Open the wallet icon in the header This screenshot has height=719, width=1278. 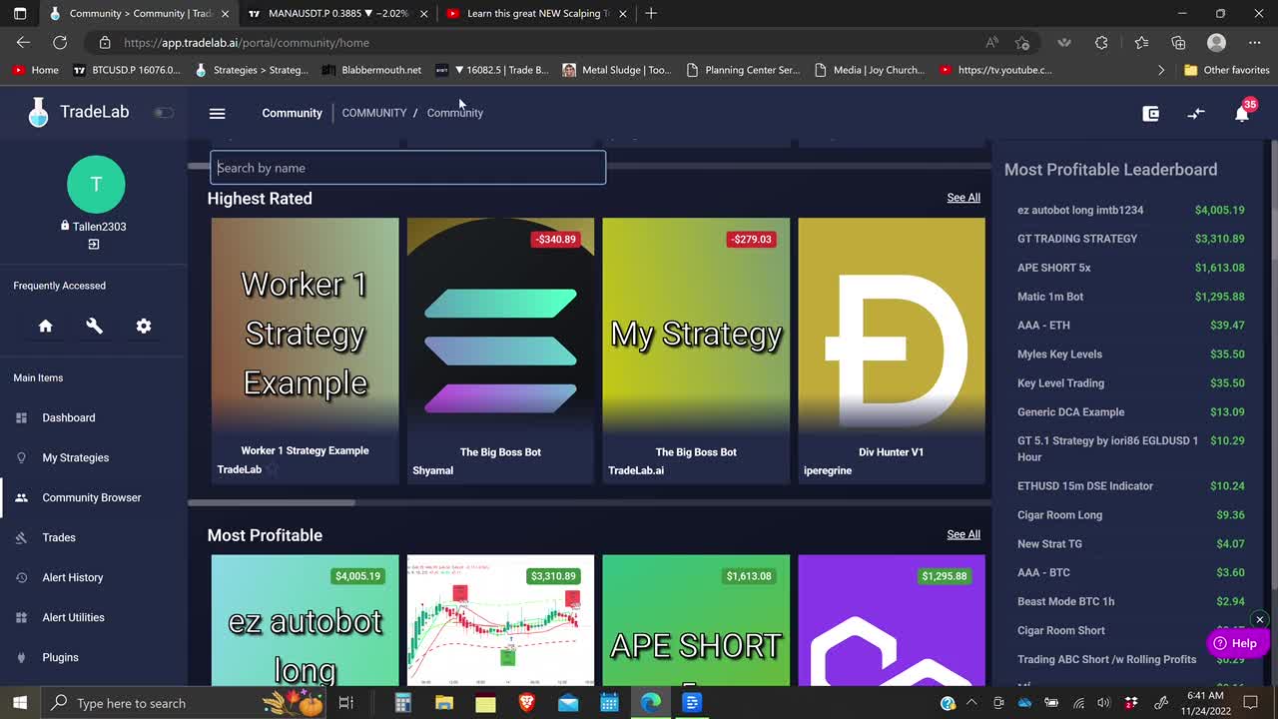click(x=1150, y=114)
